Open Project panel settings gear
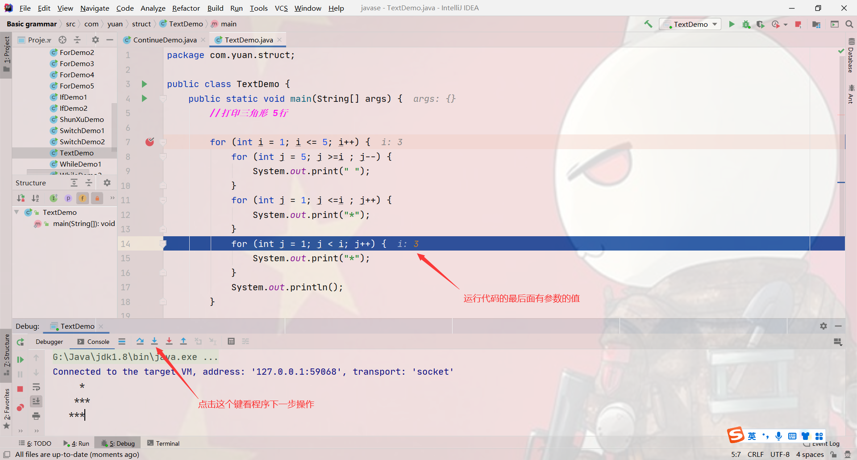This screenshot has height=460, width=857. [95, 40]
